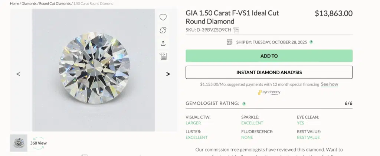This screenshot has width=380, height=156.
Task: Go to Diamonds breadcrumb link
Action: point(29,3)
